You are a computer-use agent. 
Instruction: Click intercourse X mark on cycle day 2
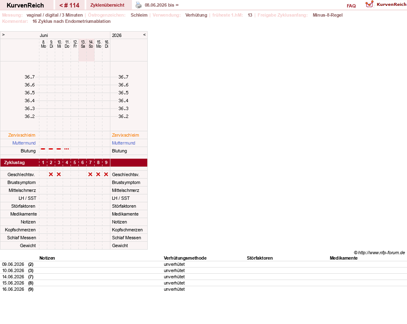point(51,174)
